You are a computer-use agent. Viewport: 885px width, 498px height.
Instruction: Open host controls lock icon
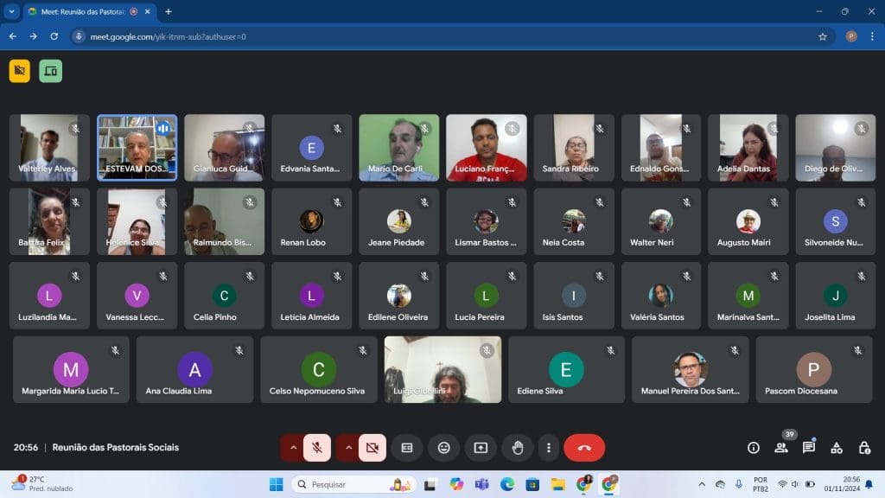[864, 448]
